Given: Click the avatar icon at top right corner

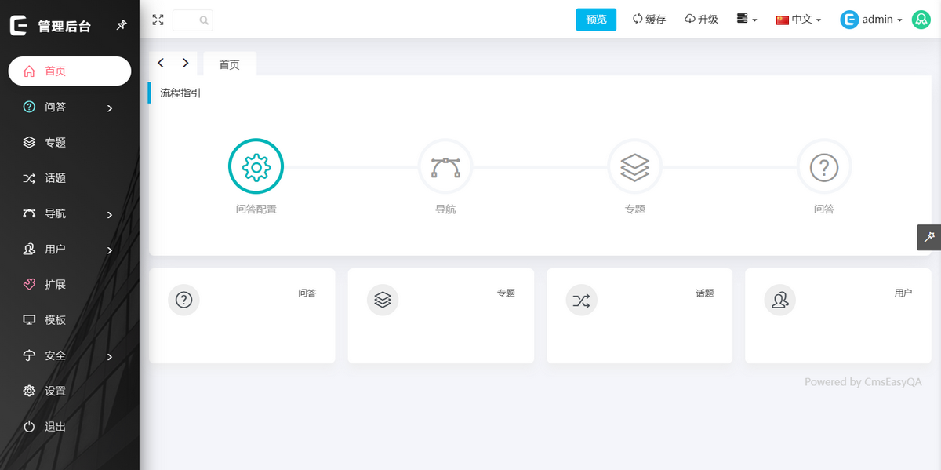Looking at the screenshot, I should pos(920,19).
